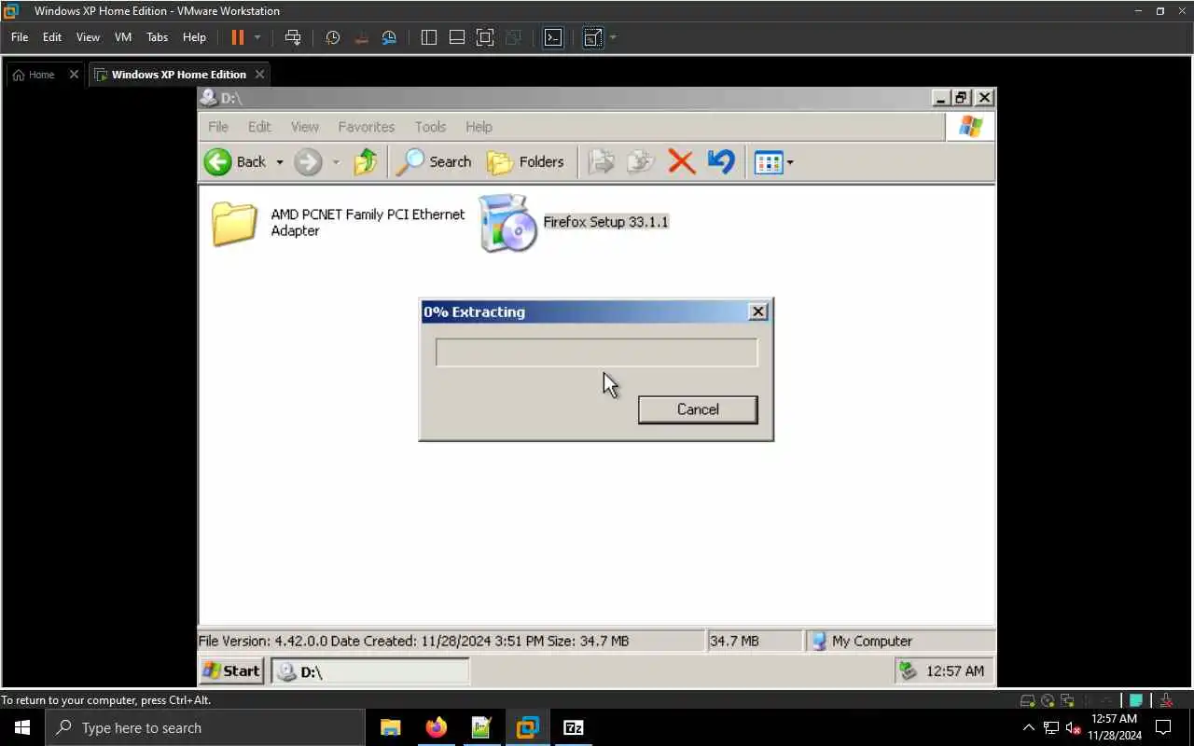Close the 0% Extracting dialog
The height and width of the screenshot is (746, 1194).
[758, 311]
